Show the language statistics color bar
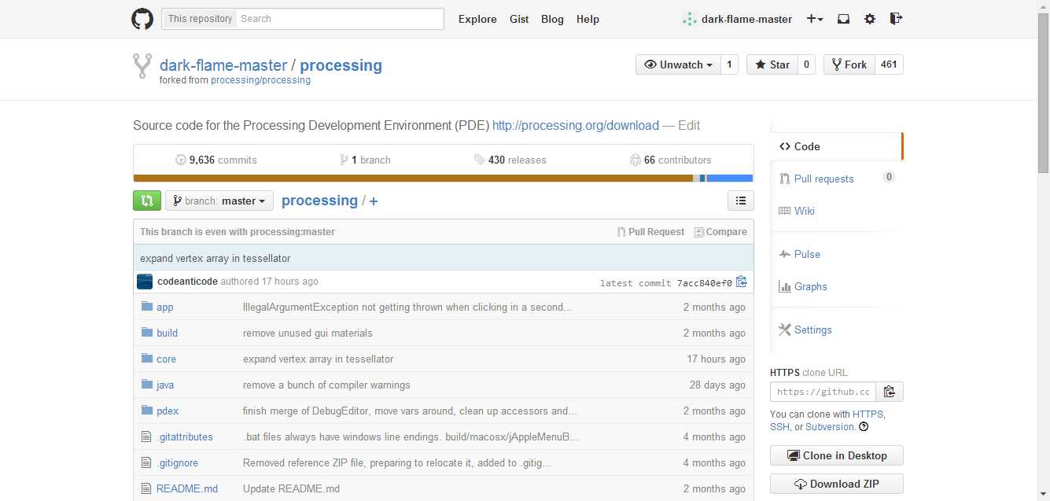Viewport: 1050px width, 501px height. point(443,179)
